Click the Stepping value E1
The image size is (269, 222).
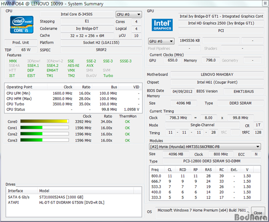point(87,22)
